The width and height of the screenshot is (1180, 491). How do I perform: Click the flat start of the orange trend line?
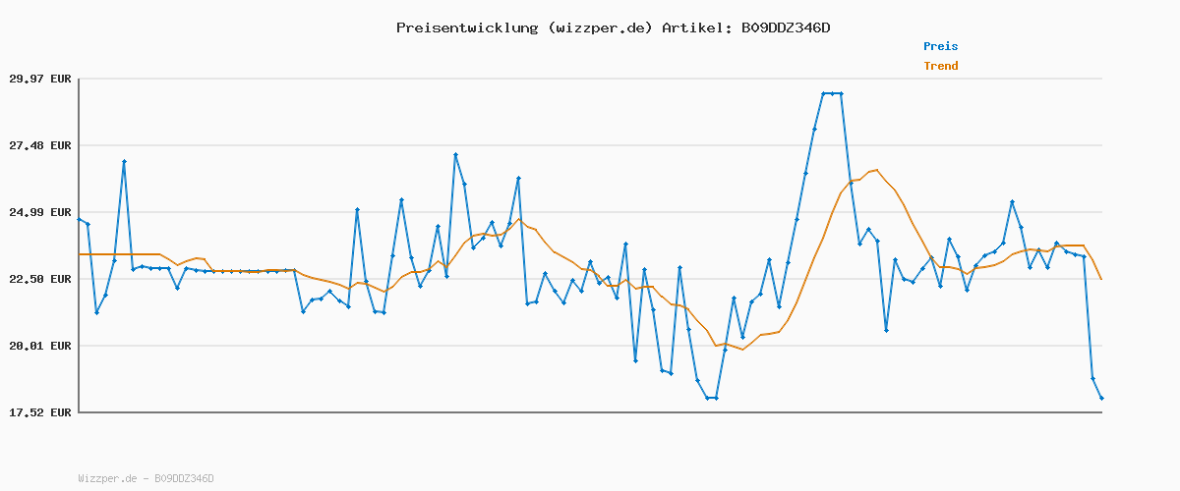tap(118, 254)
